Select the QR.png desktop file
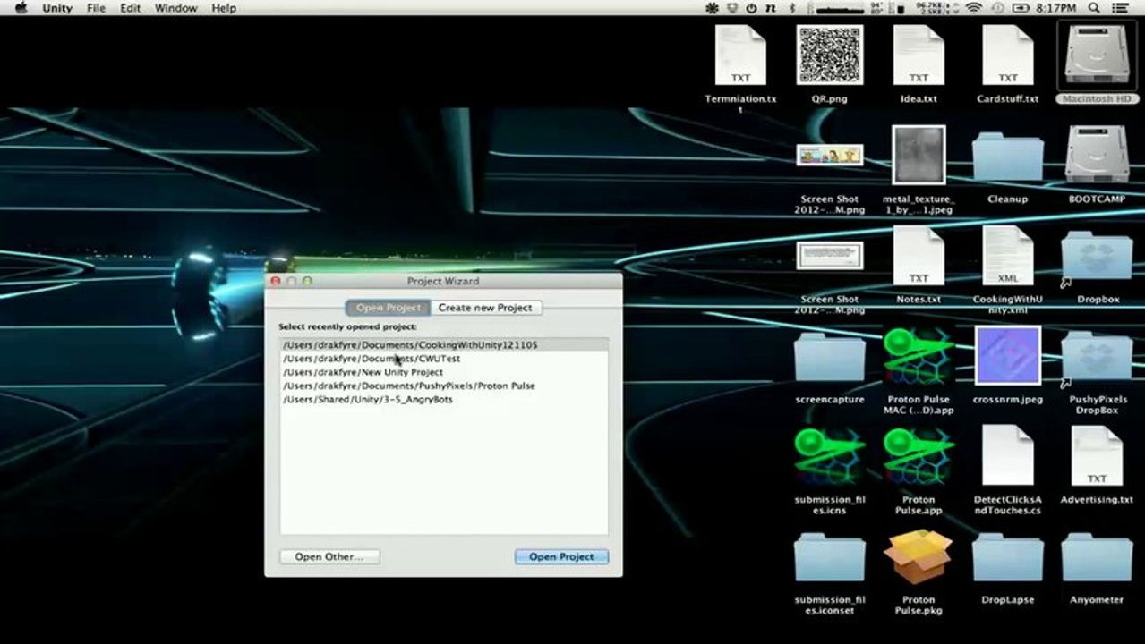The image size is (1145, 644). tap(830, 55)
